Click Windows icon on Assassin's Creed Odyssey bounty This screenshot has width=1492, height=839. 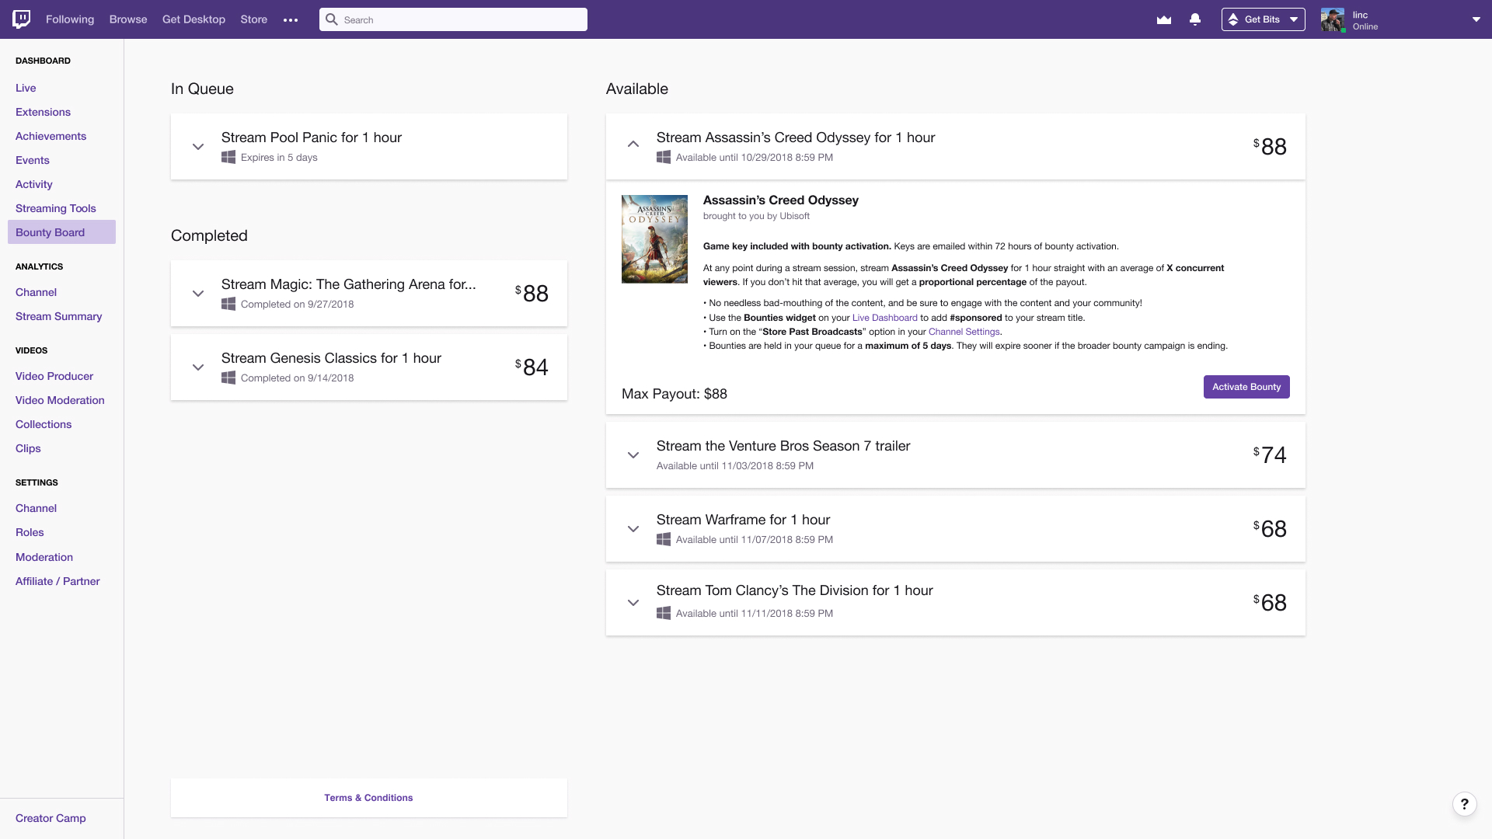point(664,157)
